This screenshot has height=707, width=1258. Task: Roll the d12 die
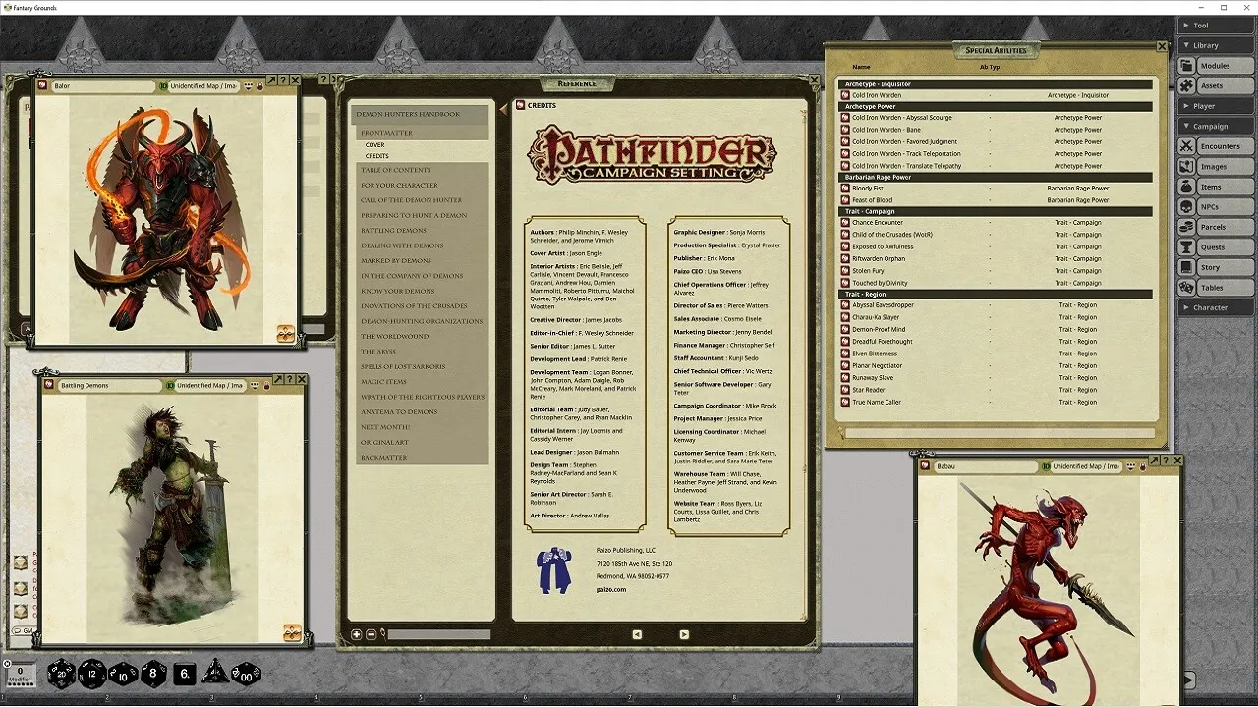pyautogui.click(x=91, y=673)
